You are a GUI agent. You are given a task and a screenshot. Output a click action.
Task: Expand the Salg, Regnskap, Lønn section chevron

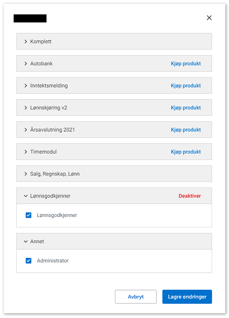(26, 174)
